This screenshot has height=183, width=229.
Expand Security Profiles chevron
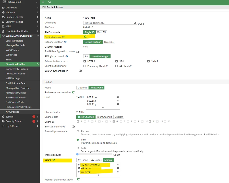[38, 22]
